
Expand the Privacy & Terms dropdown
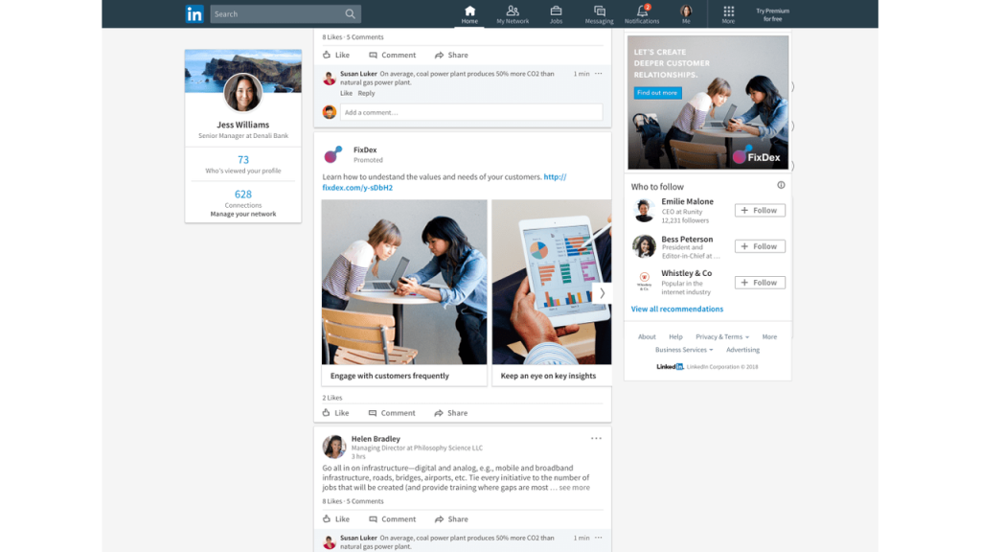[722, 336]
